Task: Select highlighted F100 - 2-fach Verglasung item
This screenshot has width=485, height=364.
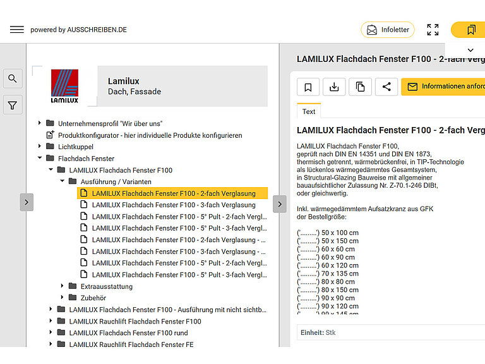Action: [172, 193]
